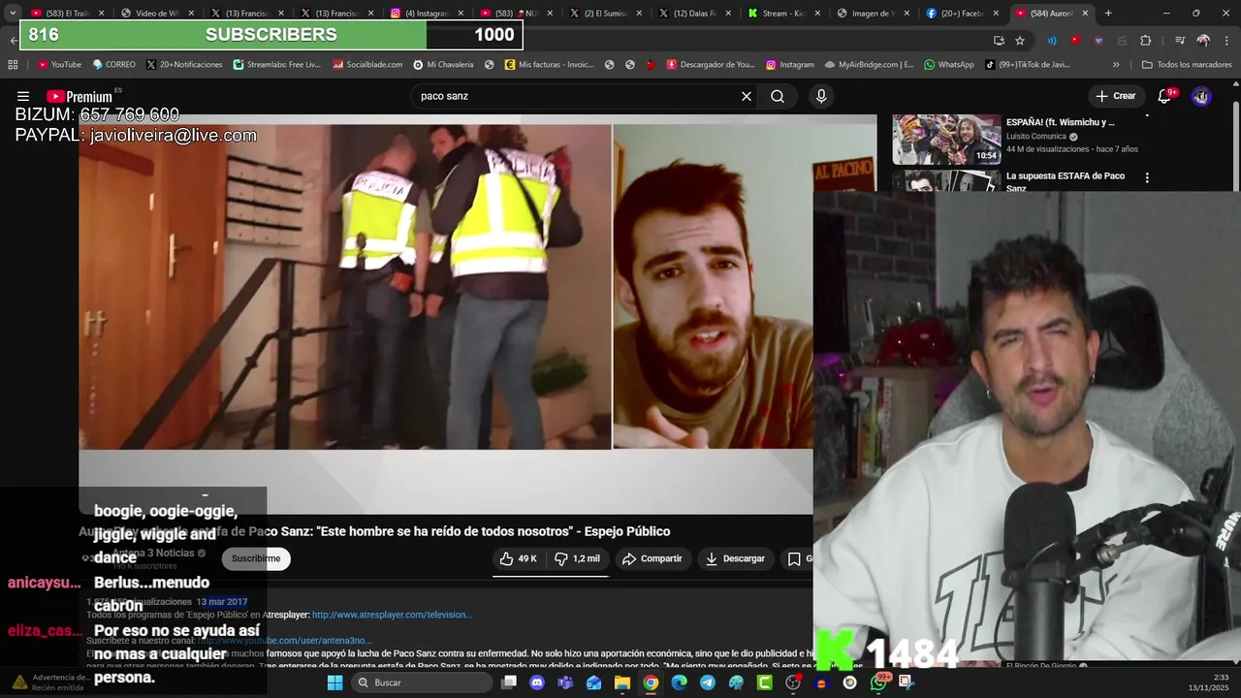This screenshot has height=698, width=1241.
Task: Open the YouTube account avatar menu
Action: [1201, 96]
